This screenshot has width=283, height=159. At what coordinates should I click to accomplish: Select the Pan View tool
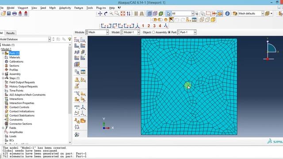(100, 14)
